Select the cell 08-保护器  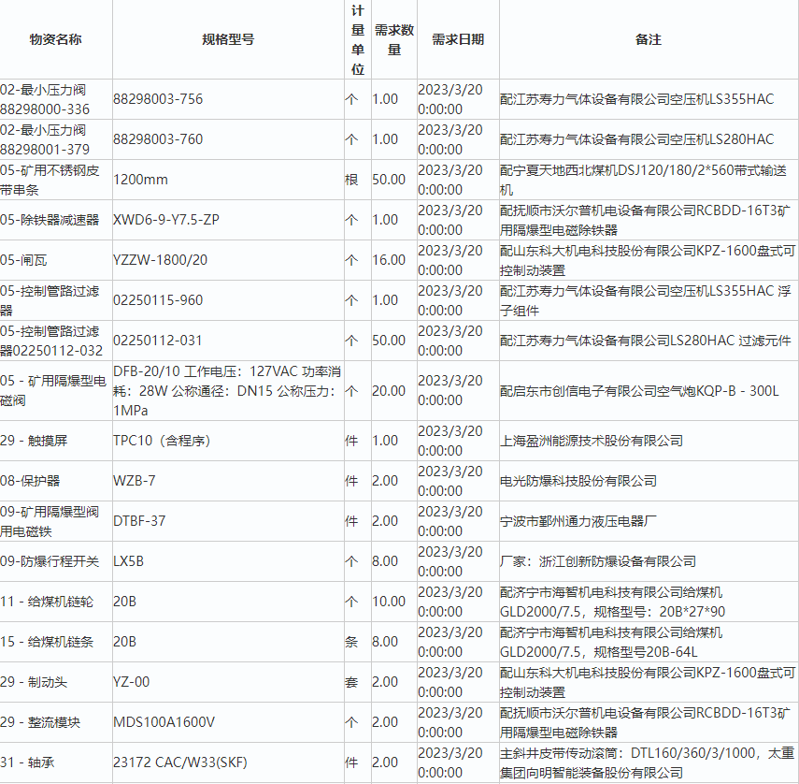click(x=55, y=481)
